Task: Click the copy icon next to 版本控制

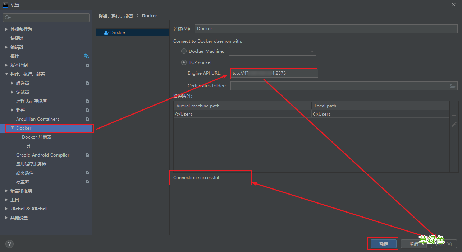Action: [x=87, y=65]
